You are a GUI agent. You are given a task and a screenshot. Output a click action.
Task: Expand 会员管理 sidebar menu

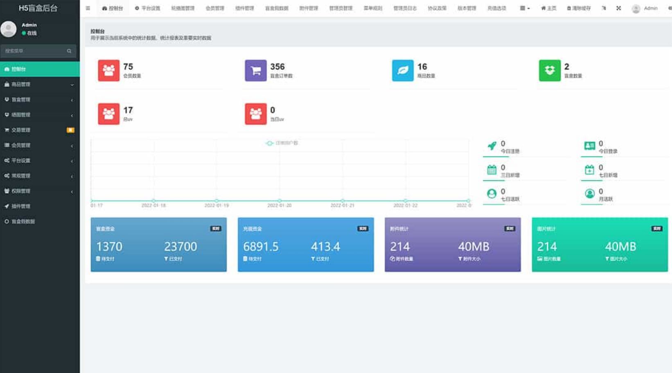[x=39, y=145]
